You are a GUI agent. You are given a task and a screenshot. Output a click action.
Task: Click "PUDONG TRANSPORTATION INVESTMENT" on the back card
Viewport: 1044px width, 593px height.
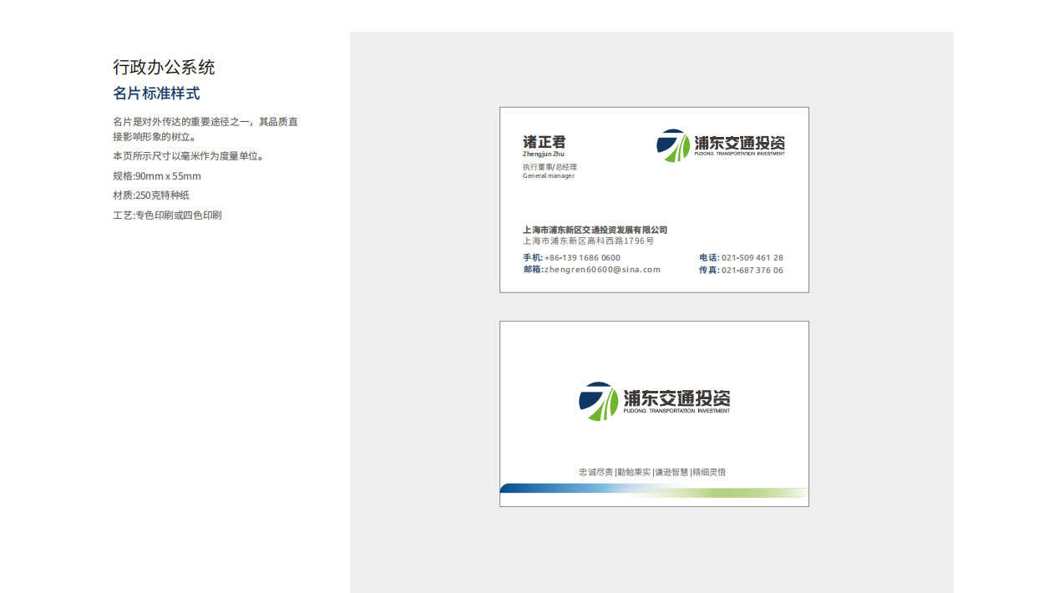click(x=677, y=411)
